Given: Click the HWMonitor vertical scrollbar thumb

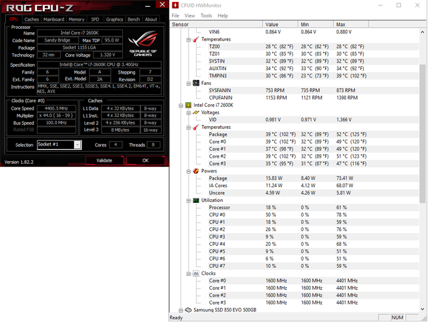Looking at the screenshot, I should [x=422, y=134].
